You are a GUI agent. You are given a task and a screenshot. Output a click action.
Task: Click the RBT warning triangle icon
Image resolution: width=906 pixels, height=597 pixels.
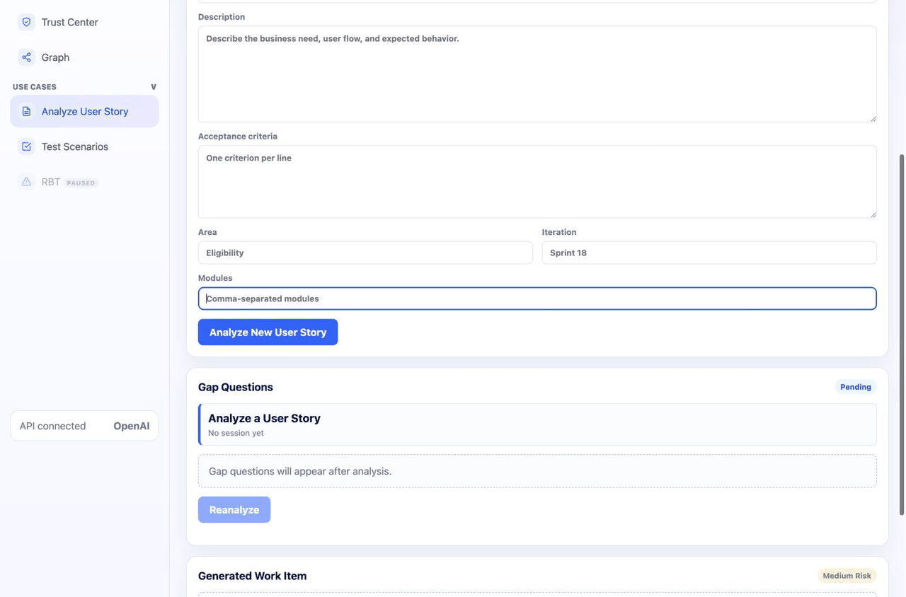click(26, 182)
